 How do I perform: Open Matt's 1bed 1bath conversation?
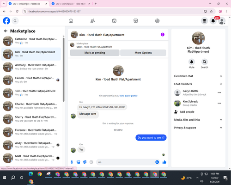31,158
